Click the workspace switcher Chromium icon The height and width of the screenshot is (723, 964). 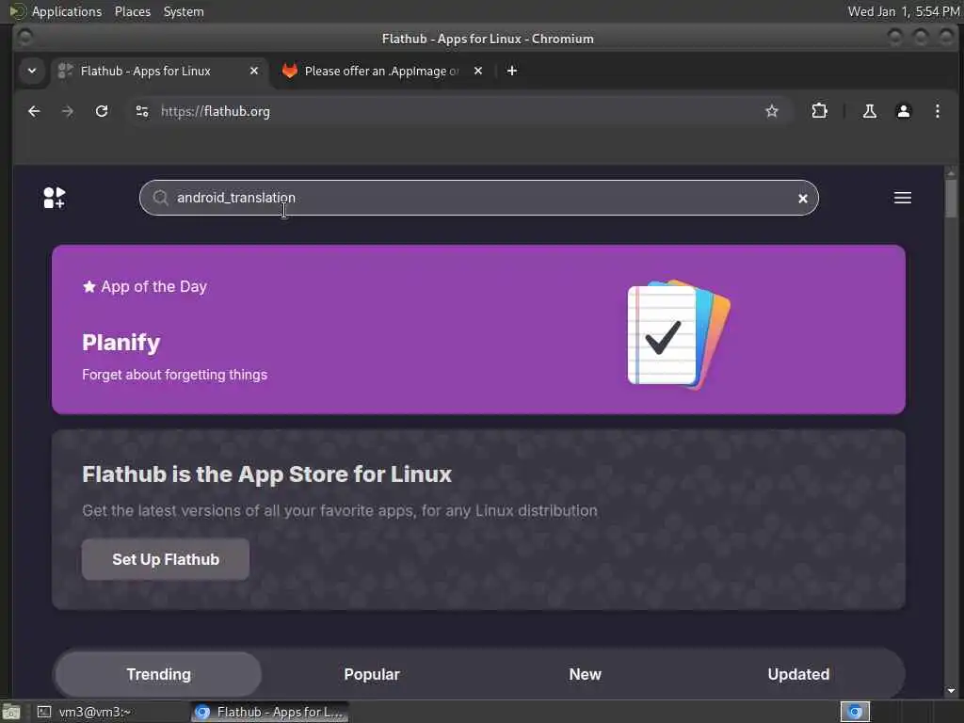coord(855,712)
